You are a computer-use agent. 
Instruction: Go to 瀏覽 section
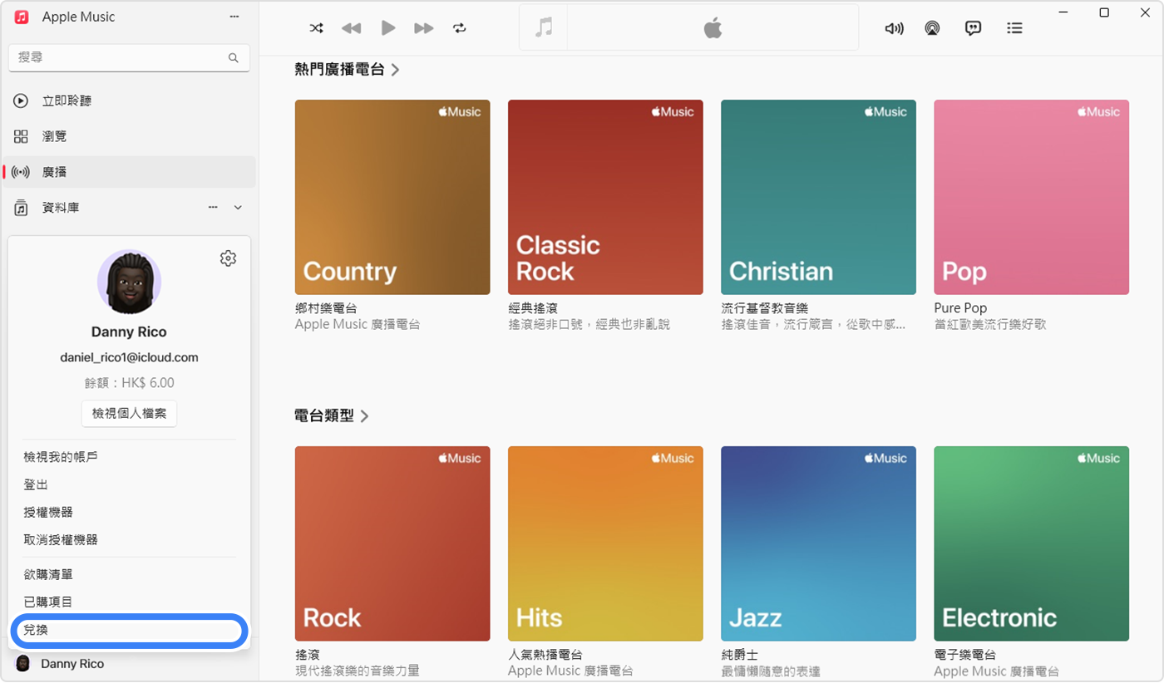tap(129, 136)
